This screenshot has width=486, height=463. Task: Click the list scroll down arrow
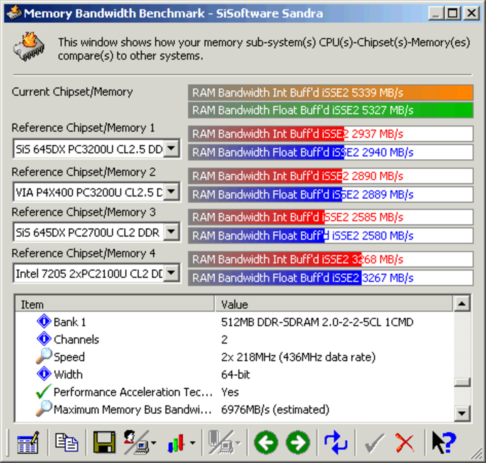click(462, 413)
